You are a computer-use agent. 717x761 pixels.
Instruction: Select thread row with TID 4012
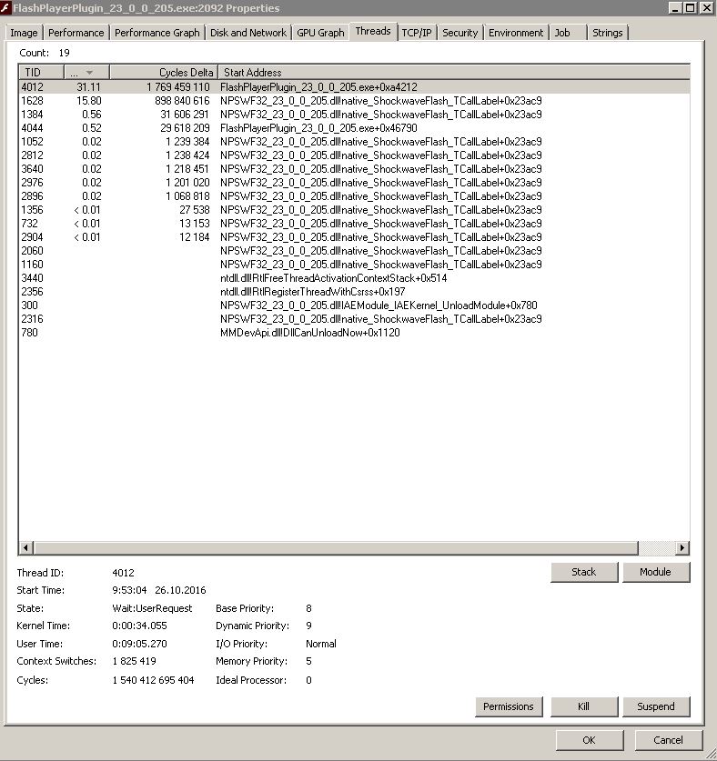[x=354, y=87]
